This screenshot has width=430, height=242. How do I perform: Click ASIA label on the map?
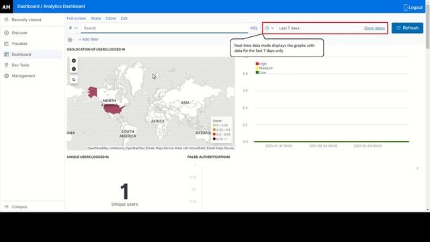[185, 103]
